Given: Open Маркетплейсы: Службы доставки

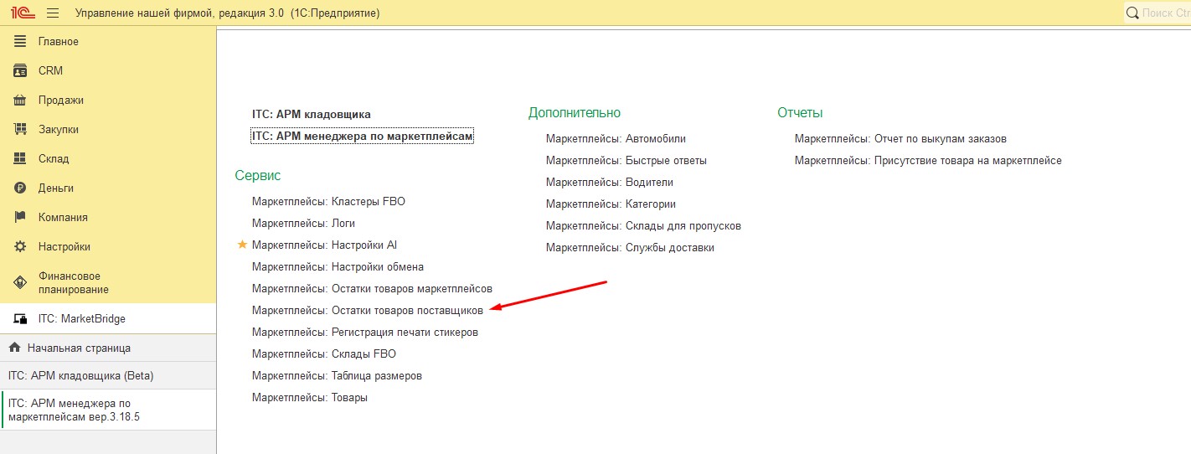Looking at the screenshot, I should (630, 247).
